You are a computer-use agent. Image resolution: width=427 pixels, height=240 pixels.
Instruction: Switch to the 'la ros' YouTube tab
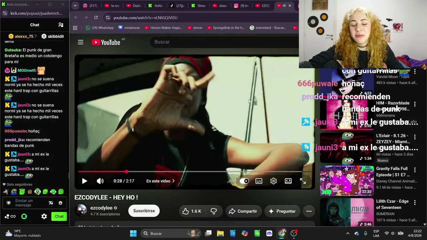pos(112,6)
